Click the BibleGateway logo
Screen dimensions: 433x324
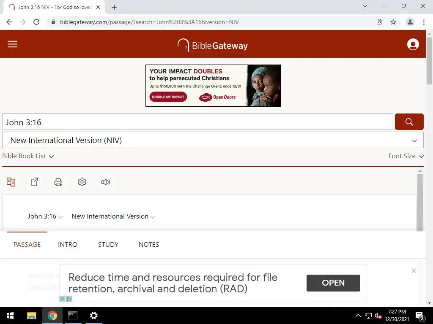click(x=213, y=45)
